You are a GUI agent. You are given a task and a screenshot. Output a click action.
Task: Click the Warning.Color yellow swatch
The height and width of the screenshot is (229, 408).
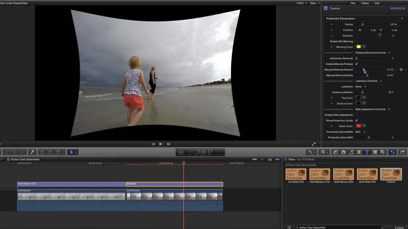pos(358,47)
